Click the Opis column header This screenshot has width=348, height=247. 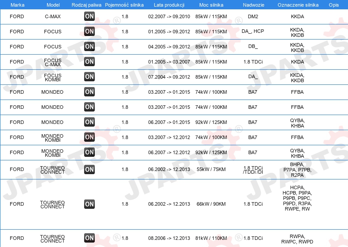(334, 5)
